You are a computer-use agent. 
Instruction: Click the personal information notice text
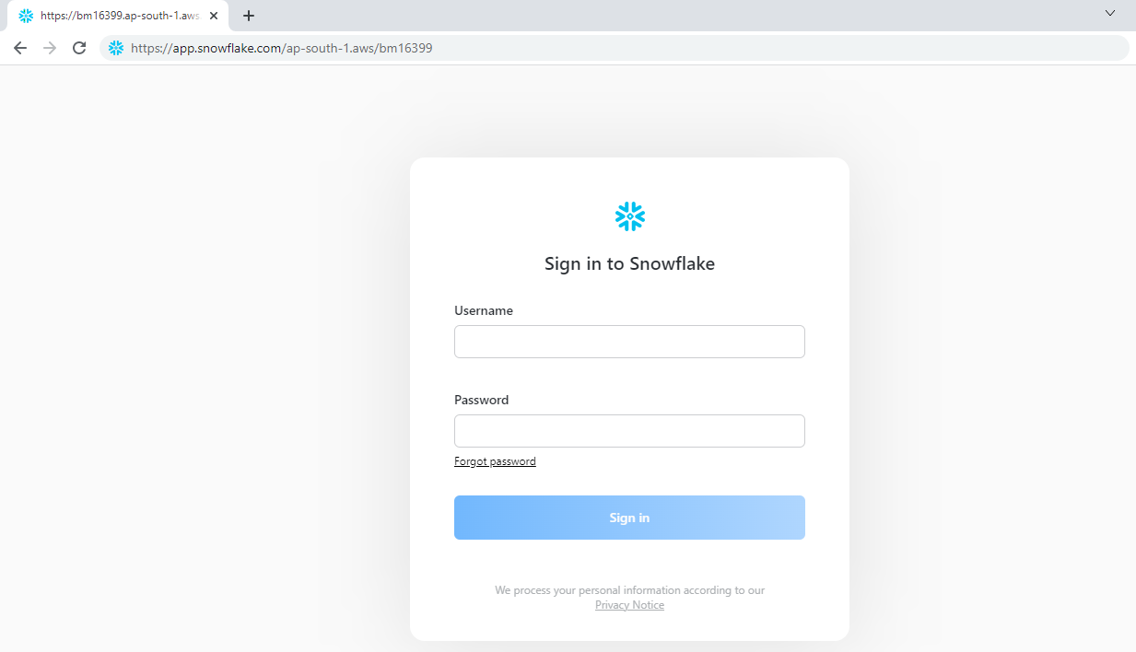pyautogui.click(x=629, y=590)
